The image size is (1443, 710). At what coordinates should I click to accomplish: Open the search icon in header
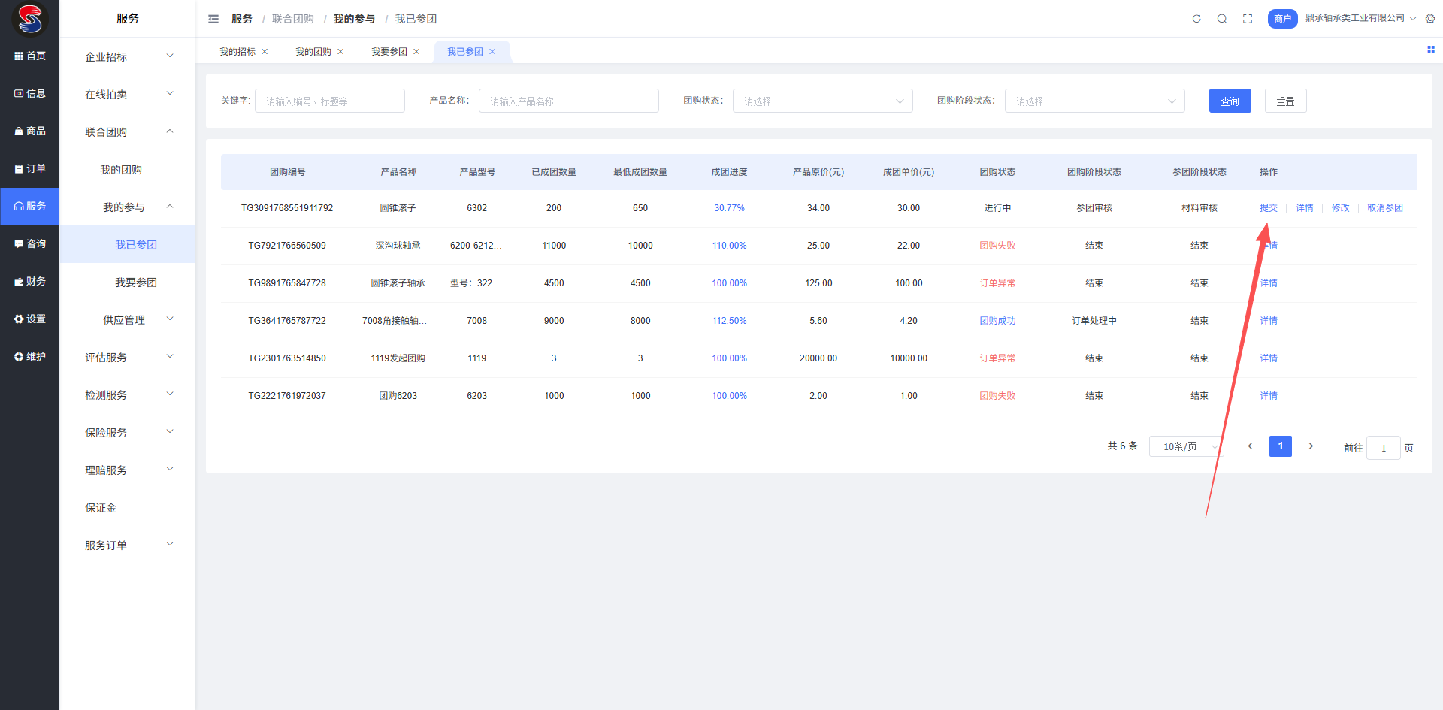1222,19
